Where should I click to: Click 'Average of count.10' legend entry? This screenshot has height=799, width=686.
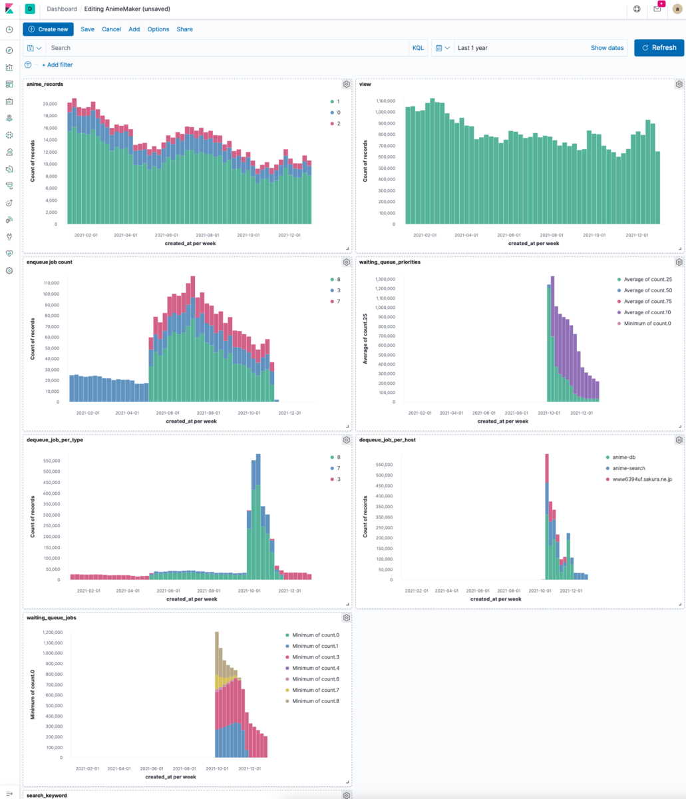point(645,312)
